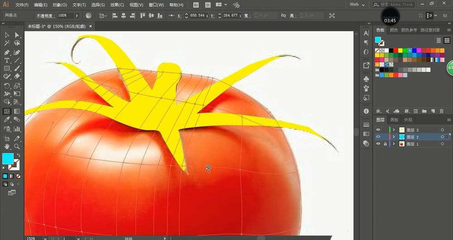Screen dimensions: 453x240
Task: Select the Column Graph tool
Action: point(17,129)
